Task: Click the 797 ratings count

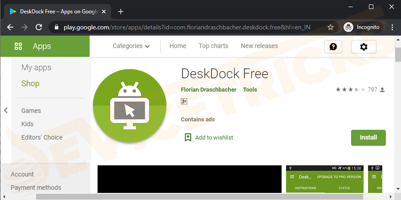Action: coord(372,89)
